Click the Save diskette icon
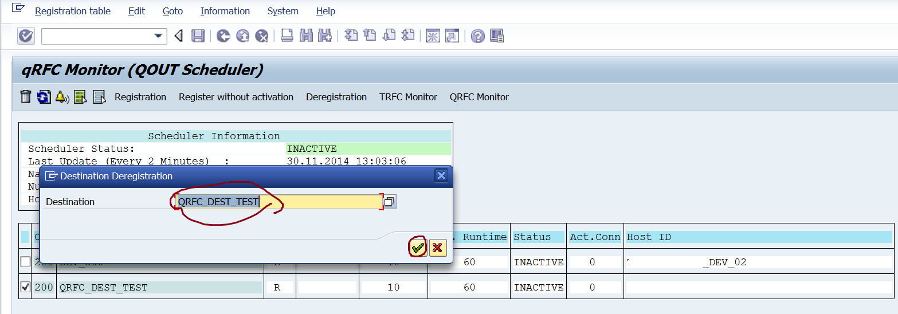This screenshot has width=898, height=314. 198,36
